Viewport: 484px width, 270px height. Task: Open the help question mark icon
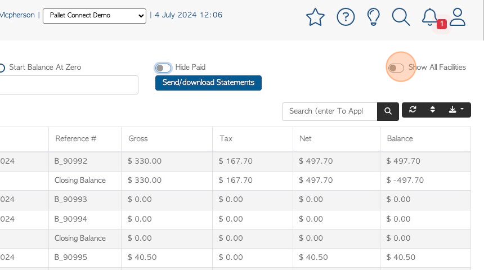[346, 17]
